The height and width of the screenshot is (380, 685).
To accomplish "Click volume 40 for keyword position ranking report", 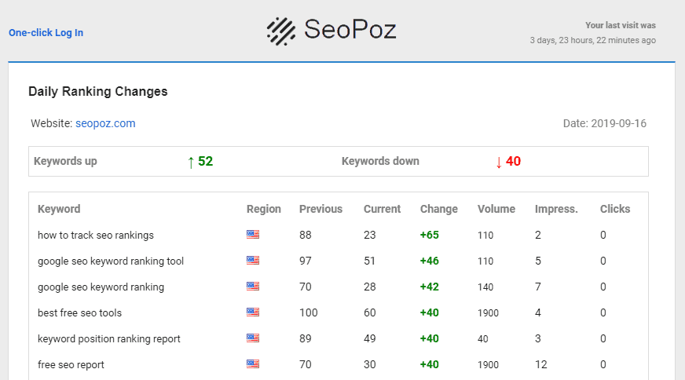I will [x=483, y=339].
